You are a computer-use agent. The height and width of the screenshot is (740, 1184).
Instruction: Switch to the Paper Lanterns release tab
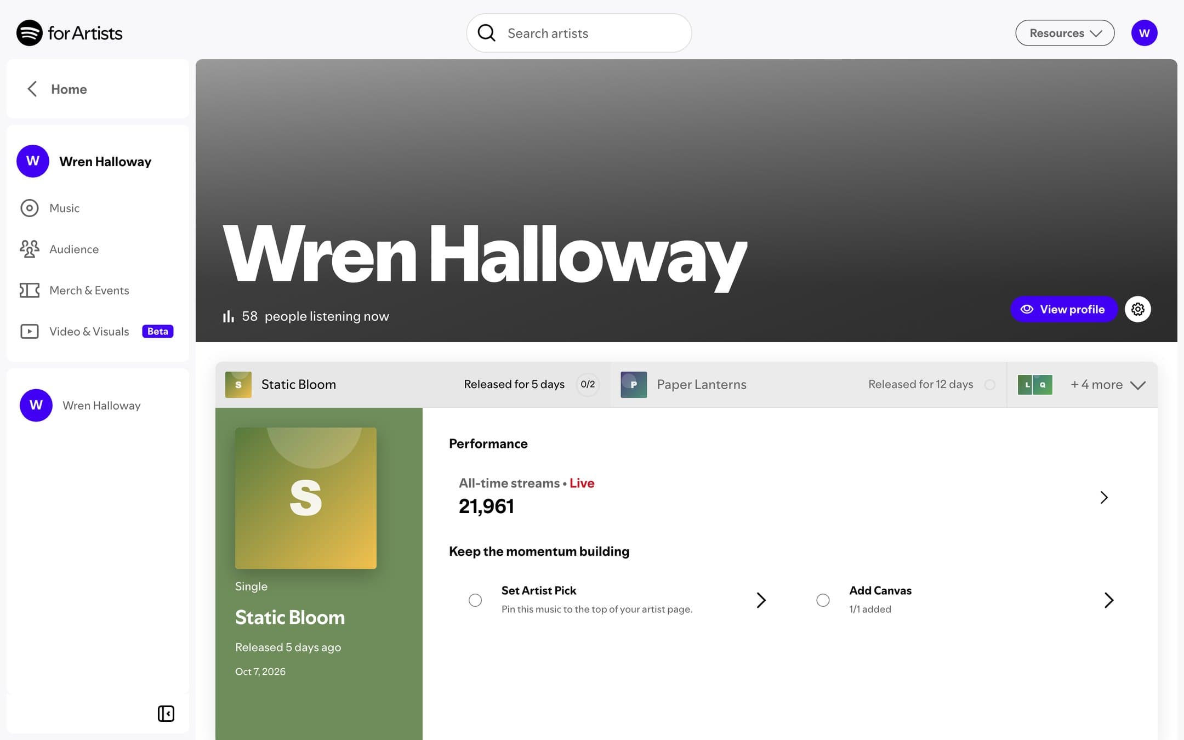pos(809,384)
